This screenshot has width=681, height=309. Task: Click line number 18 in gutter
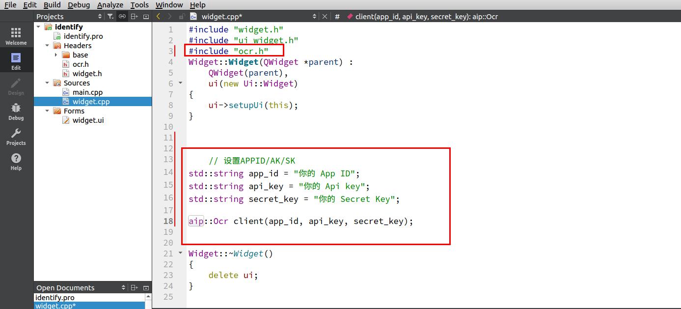tap(168, 221)
